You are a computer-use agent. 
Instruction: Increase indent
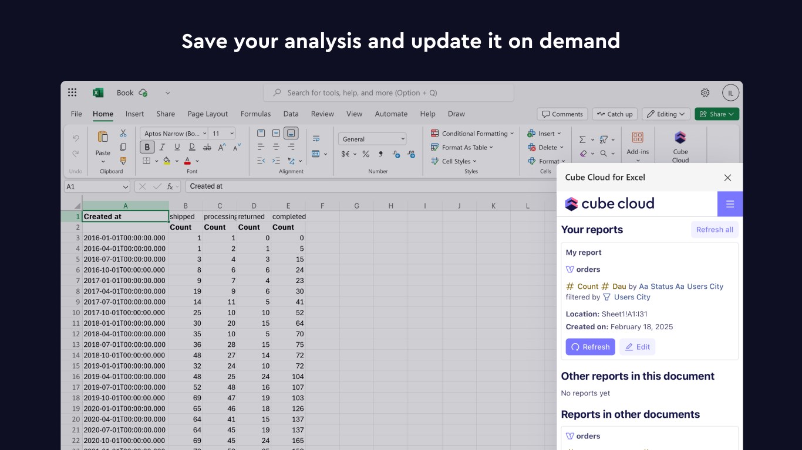pos(276,161)
